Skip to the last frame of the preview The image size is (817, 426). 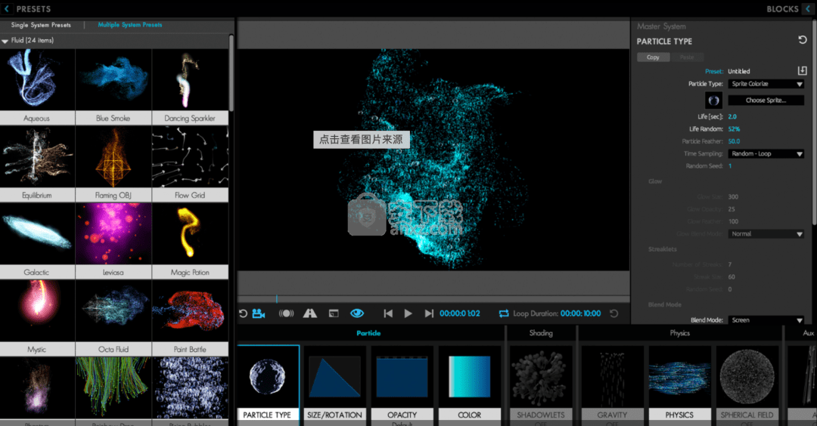point(429,313)
